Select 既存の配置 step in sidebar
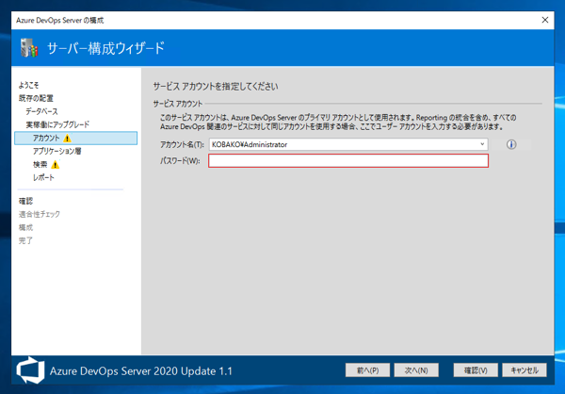The height and width of the screenshot is (394, 565). point(36,98)
